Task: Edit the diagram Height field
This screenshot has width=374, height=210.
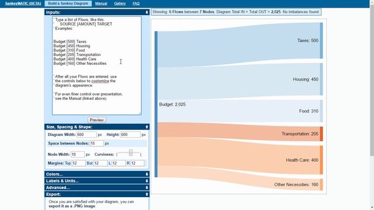Action: point(130,135)
